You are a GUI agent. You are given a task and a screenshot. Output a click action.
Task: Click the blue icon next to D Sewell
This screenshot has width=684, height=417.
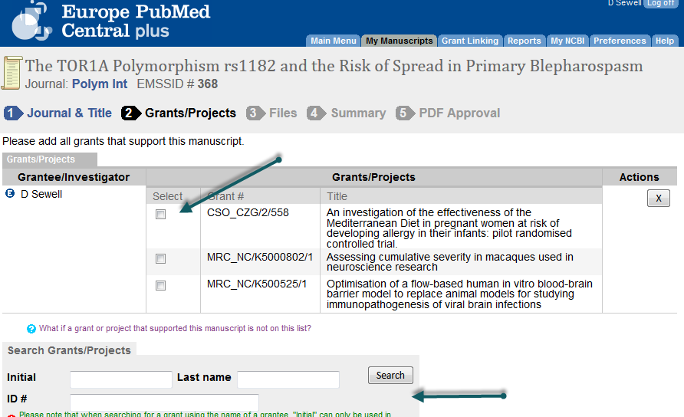[x=10, y=194]
